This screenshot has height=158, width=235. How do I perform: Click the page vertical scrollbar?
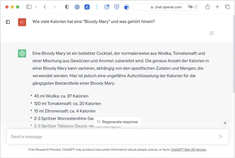click(x=234, y=54)
